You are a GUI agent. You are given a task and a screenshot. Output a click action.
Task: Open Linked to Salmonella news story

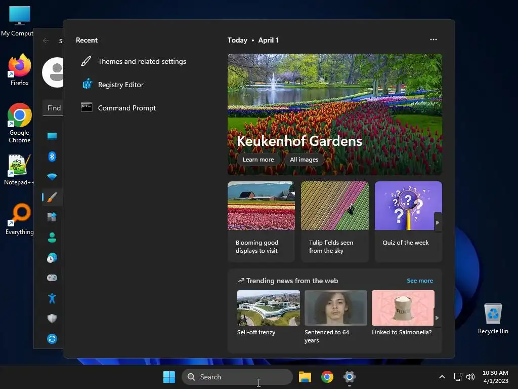(x=403, y=313)
